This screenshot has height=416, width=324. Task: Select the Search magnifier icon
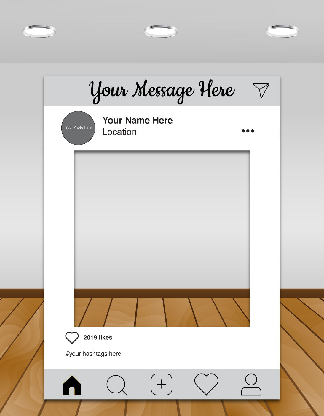[x=117, y=384]
